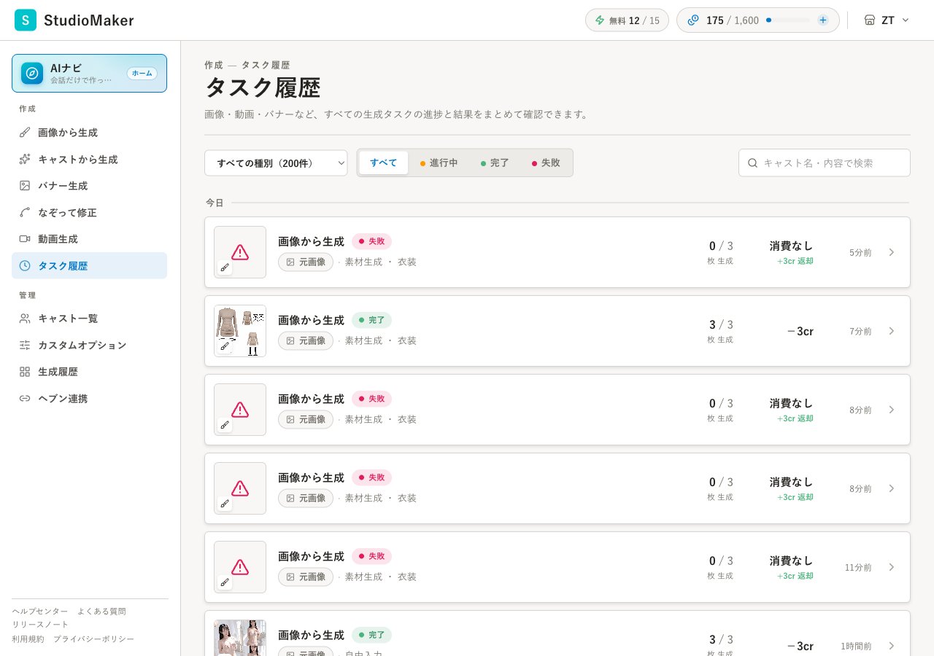934x656 pixels.
Task: Click the video camera icon for 動画生成
Action: tap(25, 239)
